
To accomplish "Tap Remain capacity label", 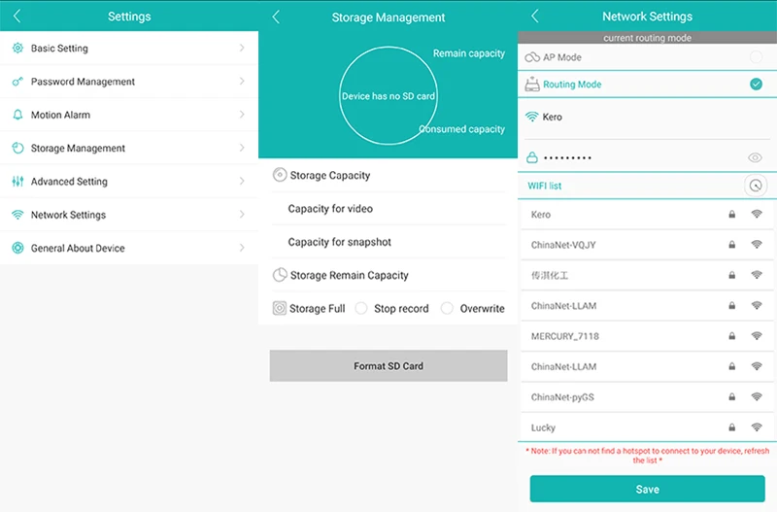I will tap(469, 53).
